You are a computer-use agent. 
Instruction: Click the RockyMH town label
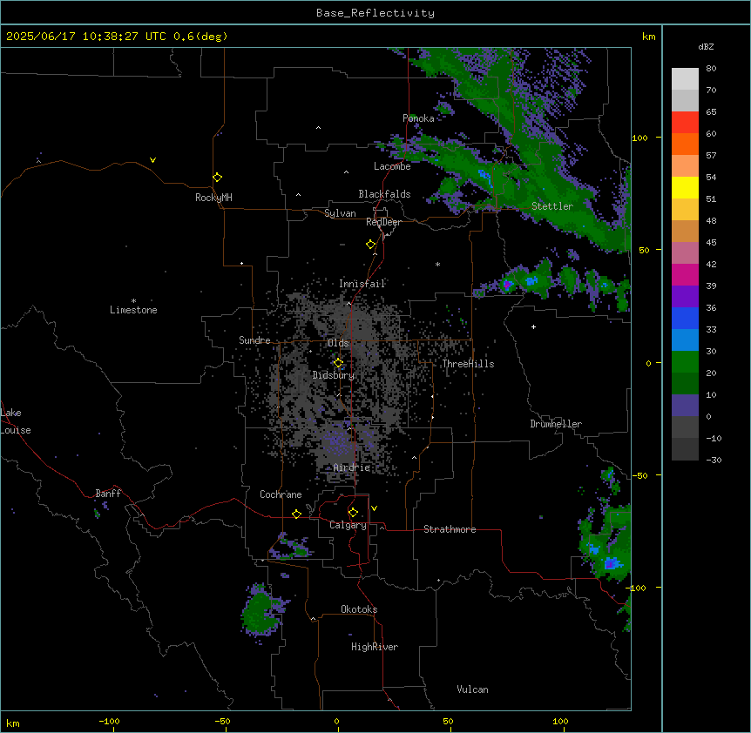click(x=213, y=198)
